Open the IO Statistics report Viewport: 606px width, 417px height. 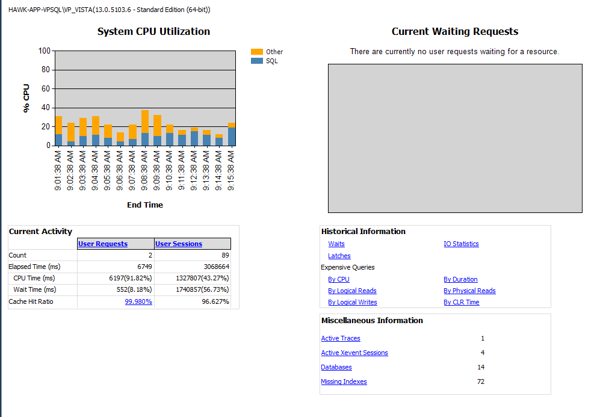click(x=461, y=244)
